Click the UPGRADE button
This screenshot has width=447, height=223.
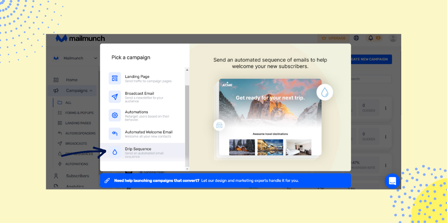(x=333, y=38)
